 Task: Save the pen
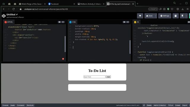point(149,16)
